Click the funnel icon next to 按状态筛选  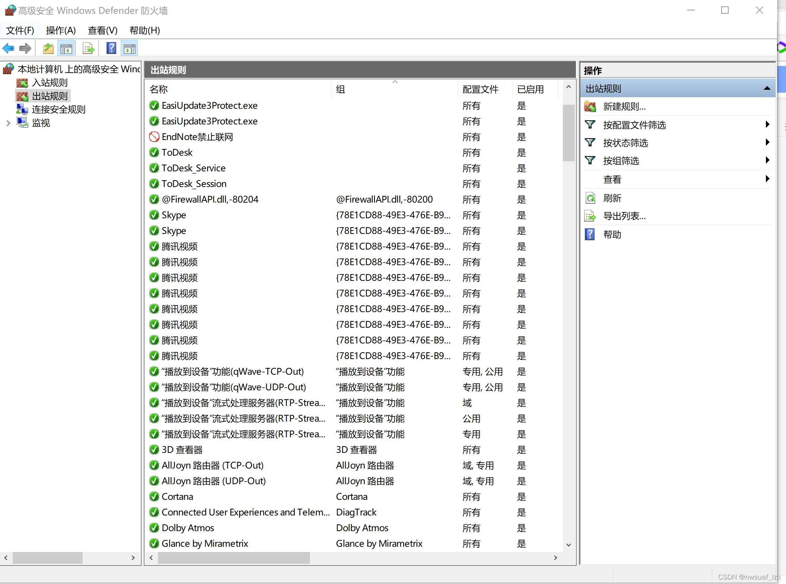tap(590, 142)
